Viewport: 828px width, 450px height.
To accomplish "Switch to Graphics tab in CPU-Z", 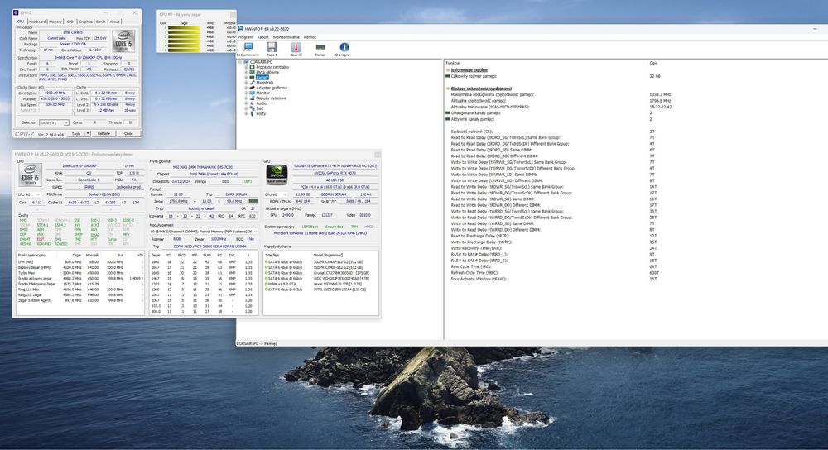I will click(85, 22).
